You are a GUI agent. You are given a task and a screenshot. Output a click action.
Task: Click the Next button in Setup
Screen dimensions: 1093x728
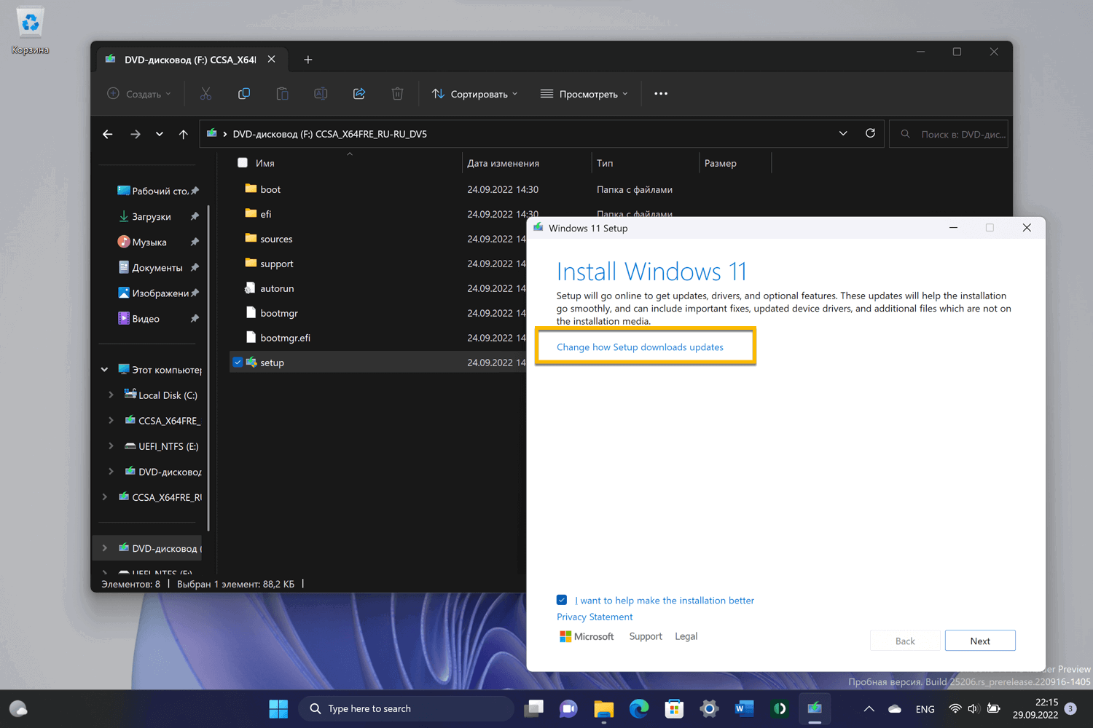point(979,641)
